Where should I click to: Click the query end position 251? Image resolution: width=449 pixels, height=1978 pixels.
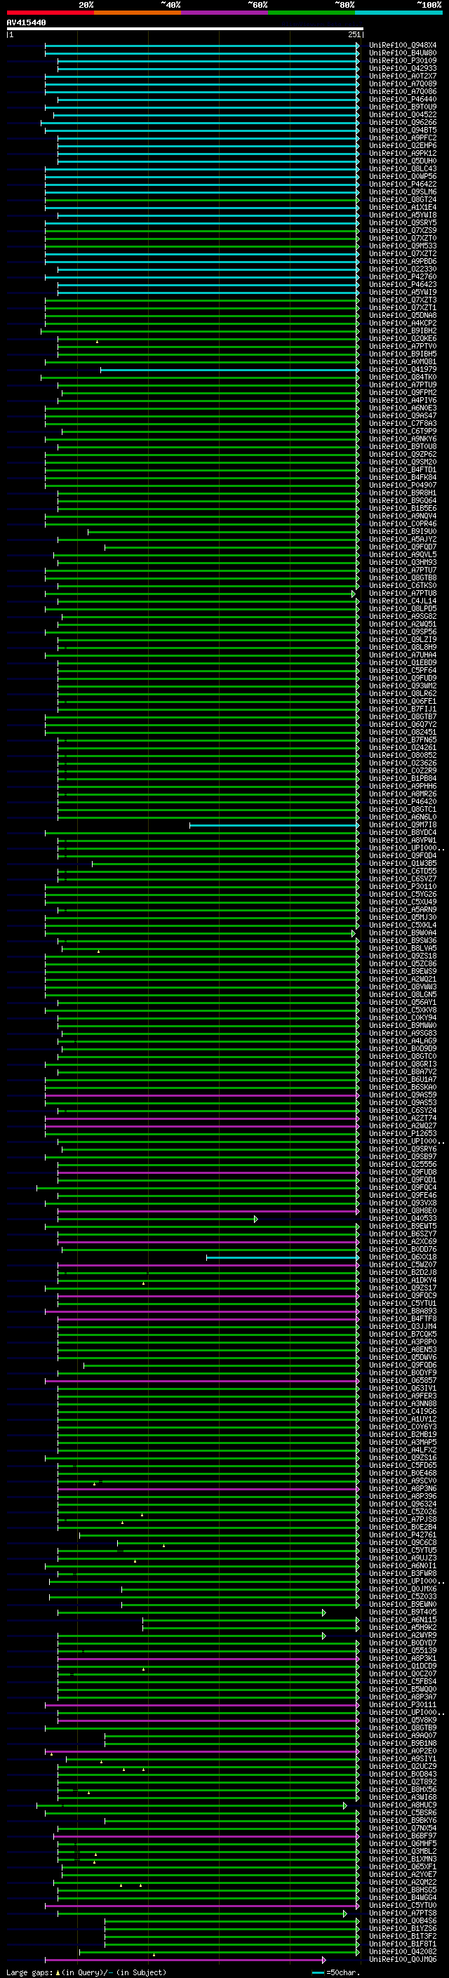pos(354,34)
